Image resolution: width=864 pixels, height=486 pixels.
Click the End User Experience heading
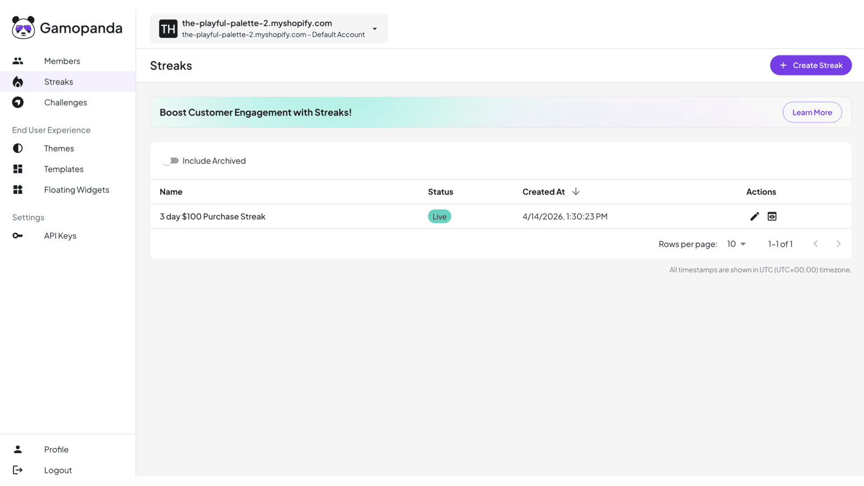tap(51, 130)
